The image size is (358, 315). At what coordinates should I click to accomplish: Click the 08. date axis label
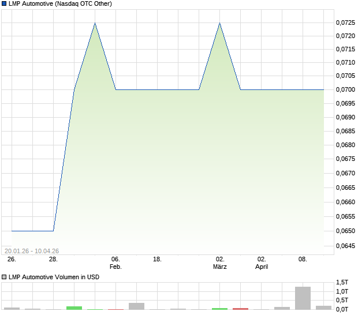303,260
